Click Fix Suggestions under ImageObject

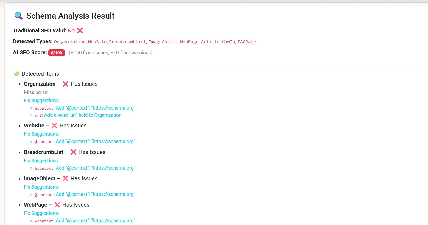41,187
